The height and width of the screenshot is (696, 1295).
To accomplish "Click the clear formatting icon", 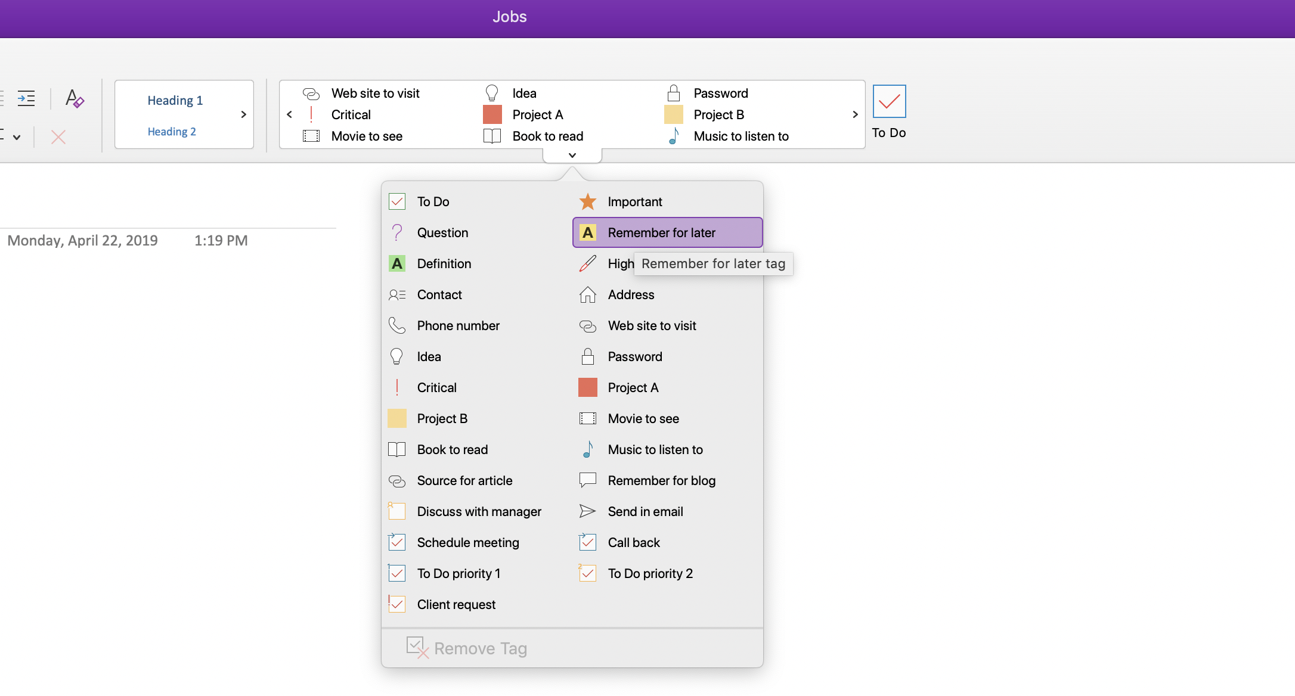I will (75, 98).
